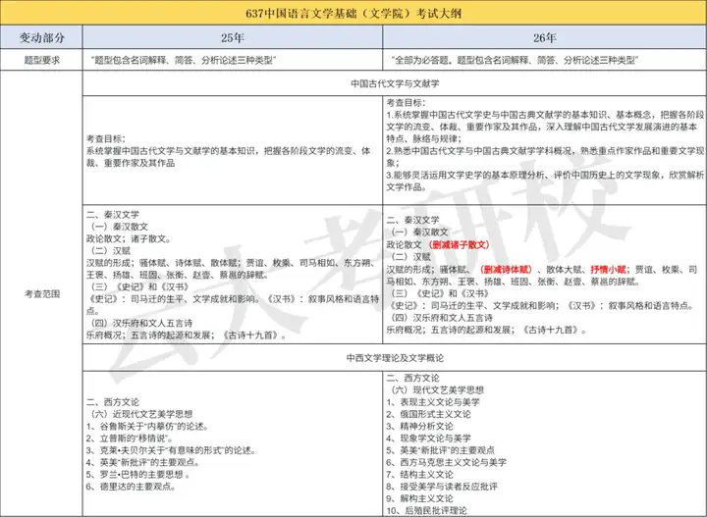The width and height of the screenshot is (707, 517).
Task: Select '4、英美"新批评"的主要观点' in 25年 column
Action: pyautogui.click(x=143, y=462)
